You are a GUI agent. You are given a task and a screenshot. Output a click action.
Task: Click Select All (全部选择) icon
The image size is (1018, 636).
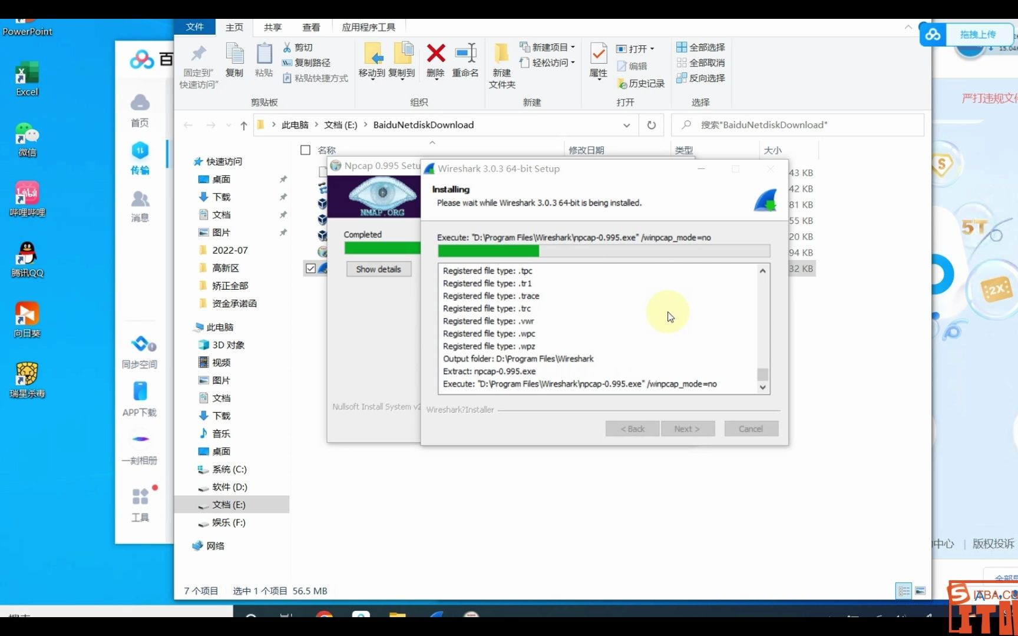pos(682,47)
